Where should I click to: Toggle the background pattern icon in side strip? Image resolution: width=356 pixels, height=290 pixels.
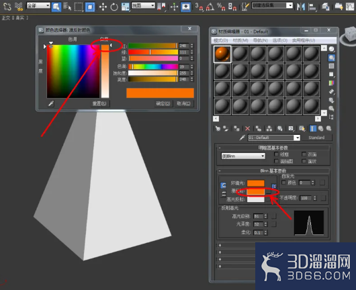coord(331,66)
